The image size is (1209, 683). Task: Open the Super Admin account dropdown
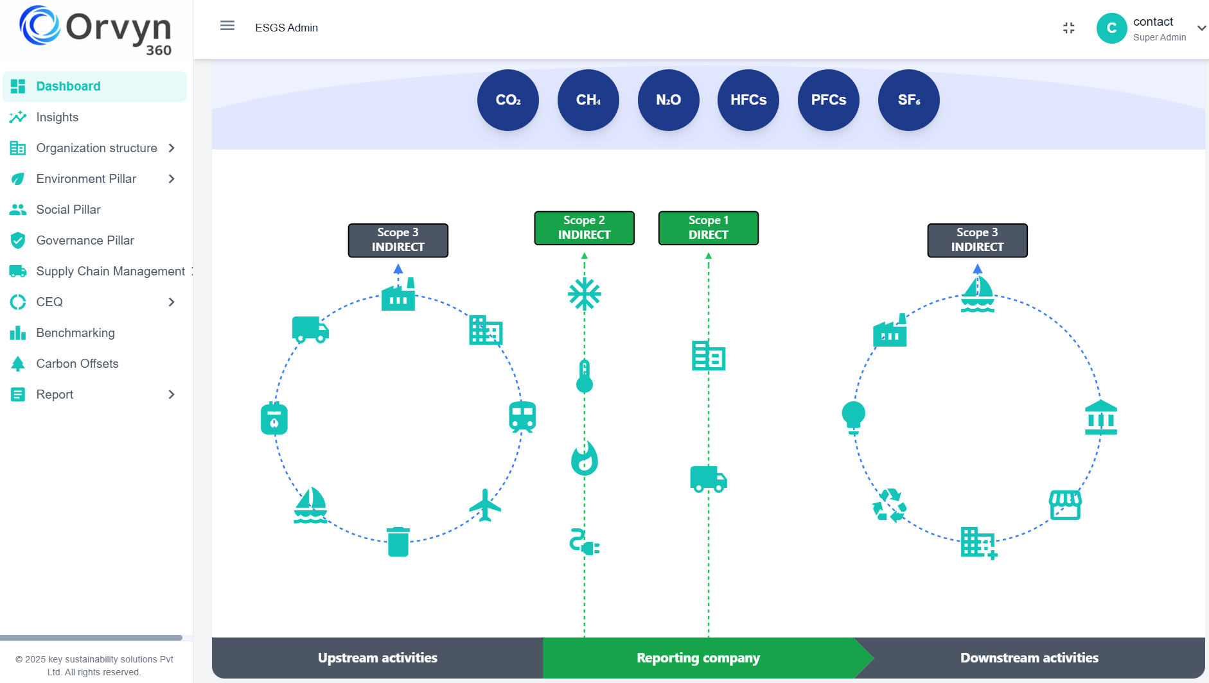coord(1201,28)
